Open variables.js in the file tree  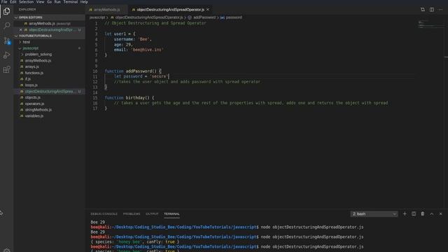(x=34, y=116)
